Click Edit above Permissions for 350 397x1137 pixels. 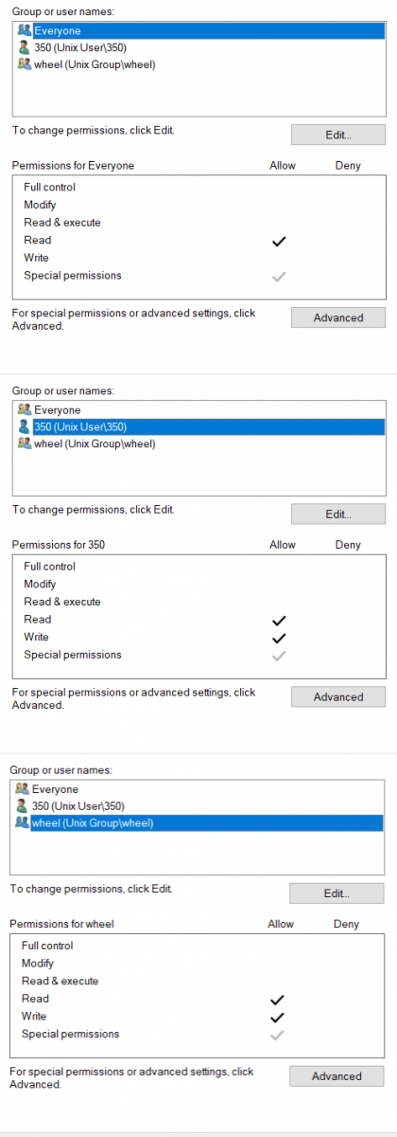(337, 514)
